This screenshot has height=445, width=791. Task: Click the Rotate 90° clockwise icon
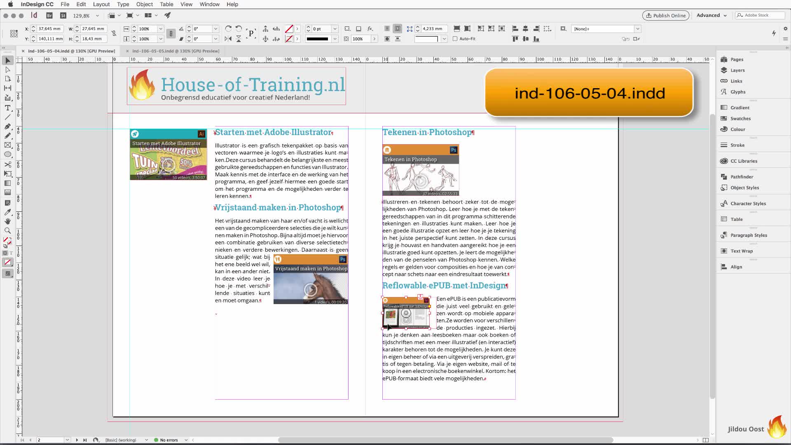pos(228,29)
